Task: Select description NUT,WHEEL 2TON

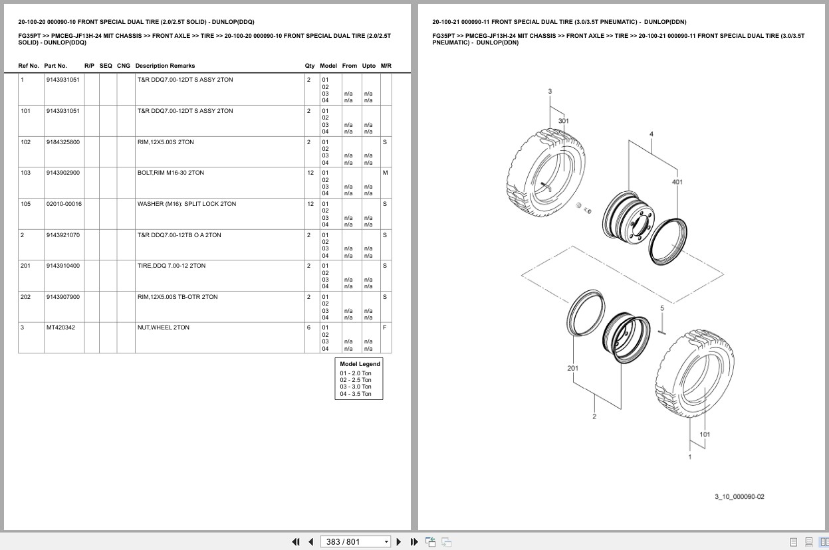Action: coord(164,327)
